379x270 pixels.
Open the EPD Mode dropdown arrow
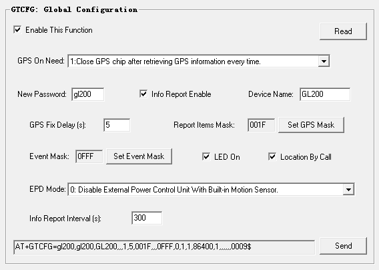click(348, 189)
